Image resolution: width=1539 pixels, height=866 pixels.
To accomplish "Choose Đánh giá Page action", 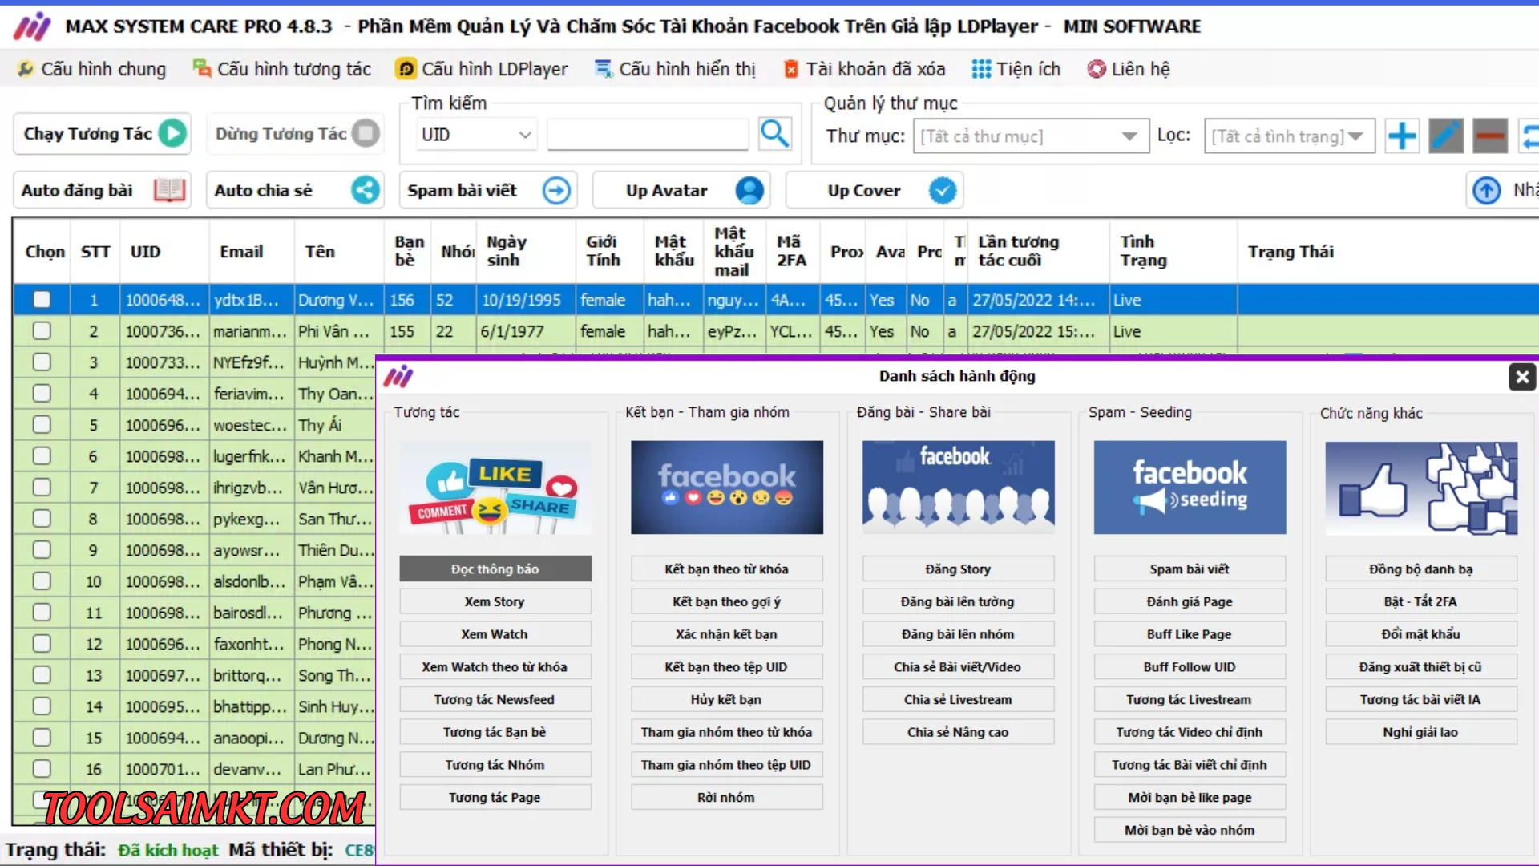I will [x=1190, y=601].
